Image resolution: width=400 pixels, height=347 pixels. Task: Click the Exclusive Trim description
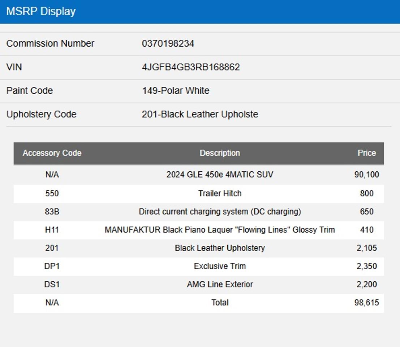(220, 266)
